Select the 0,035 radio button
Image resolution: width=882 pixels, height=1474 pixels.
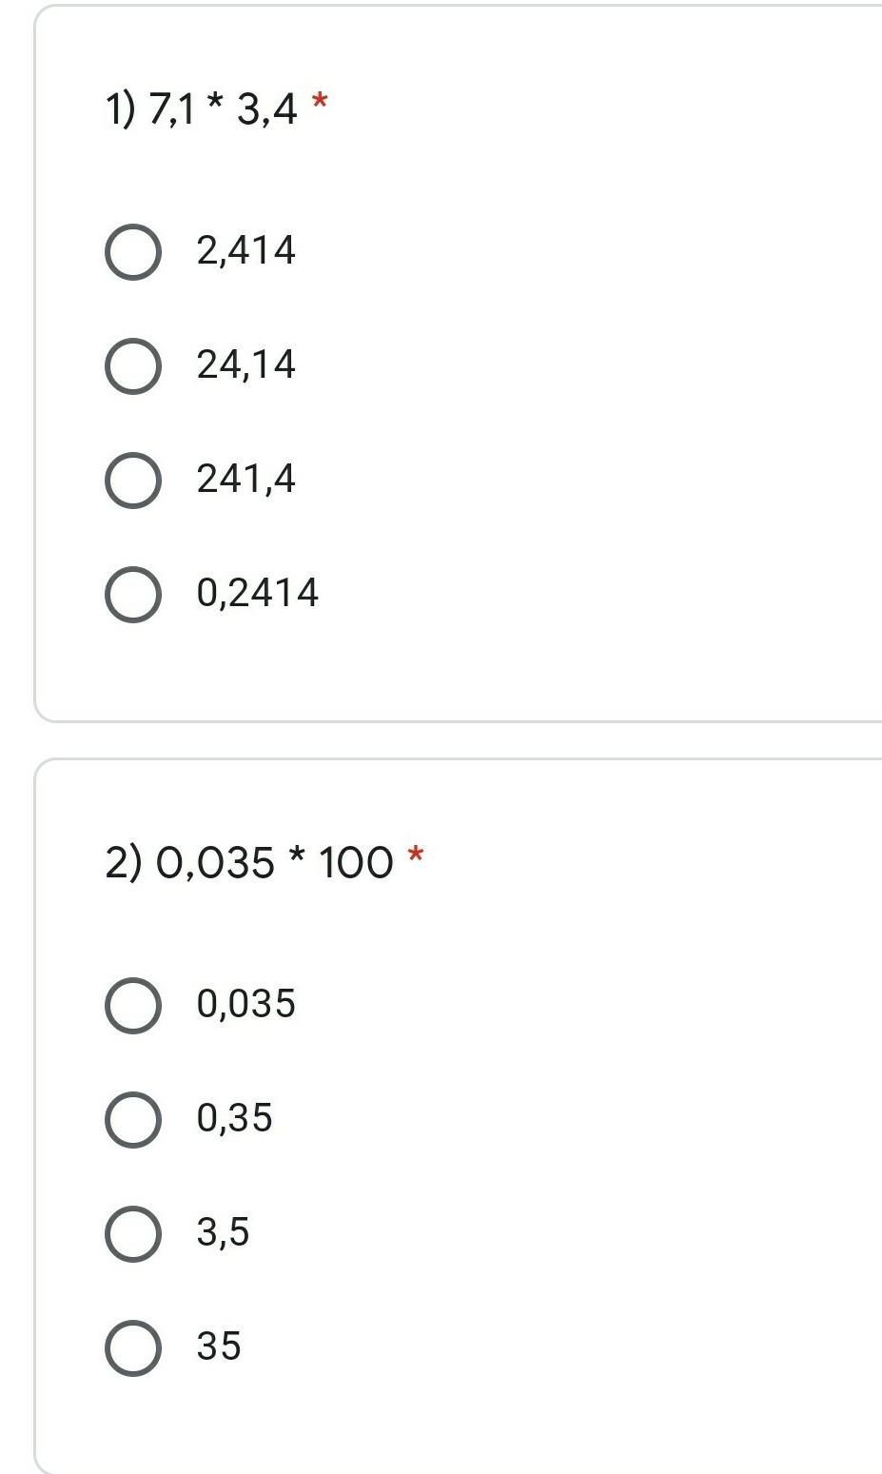click(x=132, y=1006)
